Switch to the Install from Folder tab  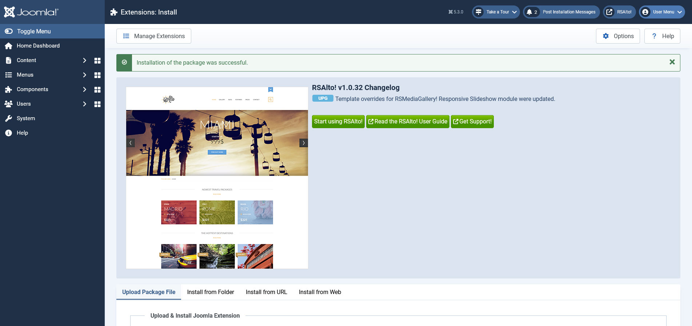[x=211, y=292]
